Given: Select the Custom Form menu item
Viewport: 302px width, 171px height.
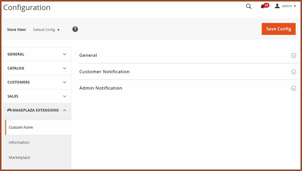Looking at the screenshot, I should 21,127.
